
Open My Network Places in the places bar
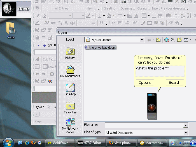(x=70, y=126)
